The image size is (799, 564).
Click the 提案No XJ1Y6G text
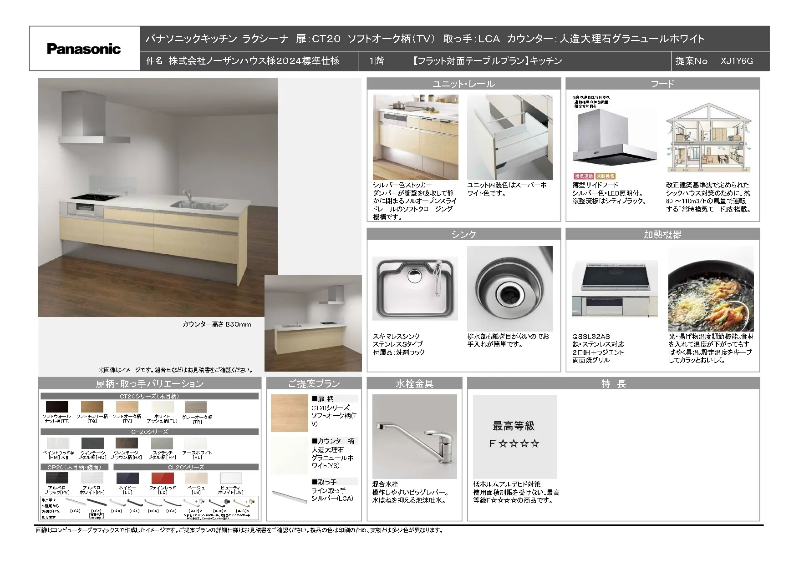714,61
